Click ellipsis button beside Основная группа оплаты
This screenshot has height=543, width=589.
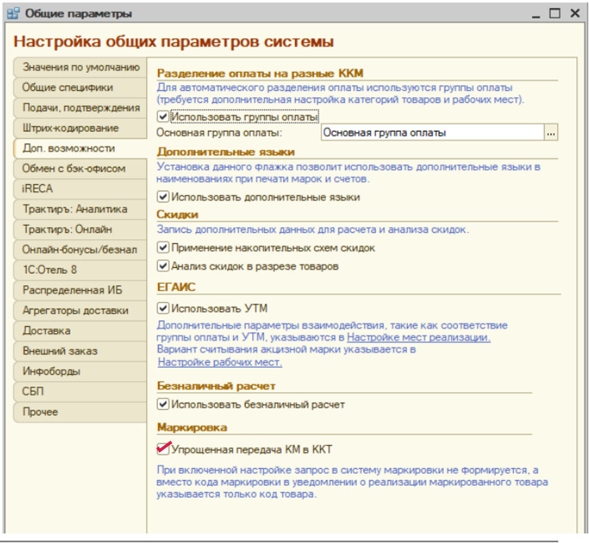coord(551,133)
